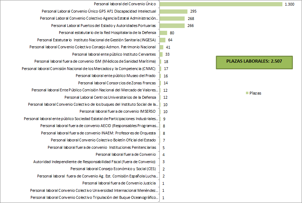
Task: Click the Instituto Cervantes category label
Action: (x=114, y=54)
